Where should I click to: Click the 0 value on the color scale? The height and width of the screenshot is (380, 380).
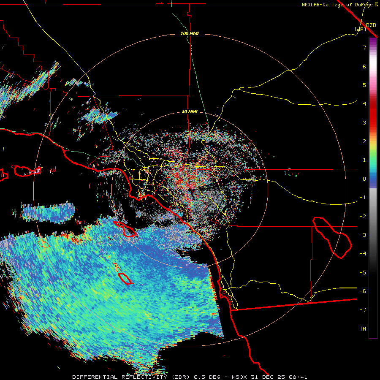tap(364, 179)
